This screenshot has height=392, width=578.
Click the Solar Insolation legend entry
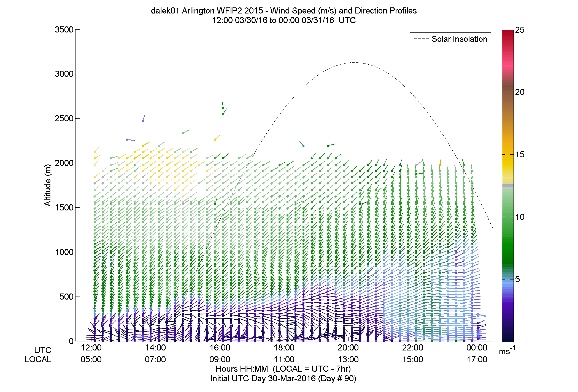tap(450, 39)
